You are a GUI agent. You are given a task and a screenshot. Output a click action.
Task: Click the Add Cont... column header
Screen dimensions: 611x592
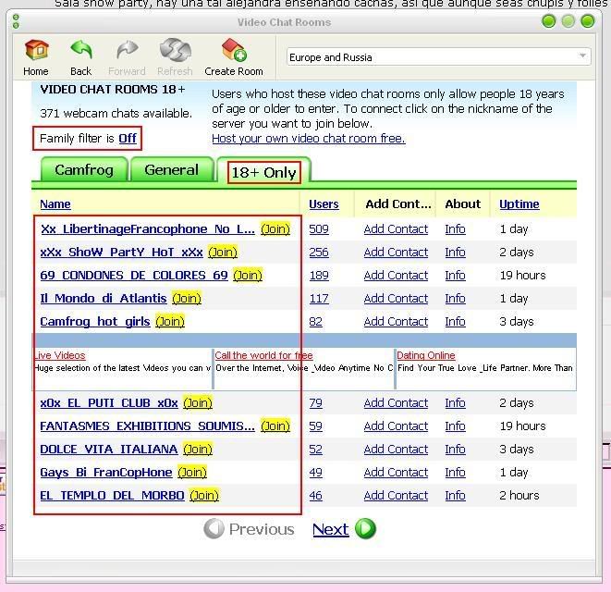tap(397, 204)
